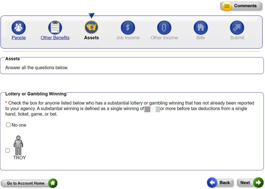
Task: Click the green home icon
Action: [53, 183]
